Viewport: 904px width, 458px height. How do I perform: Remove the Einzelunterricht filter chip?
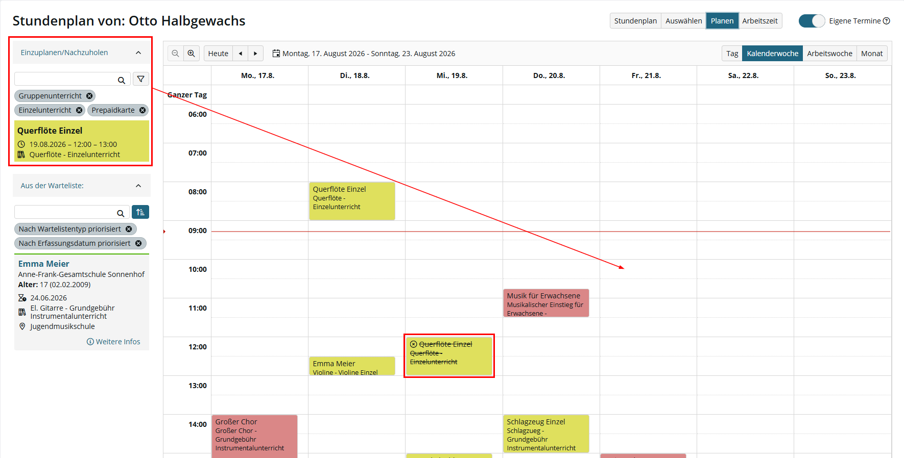79,110
